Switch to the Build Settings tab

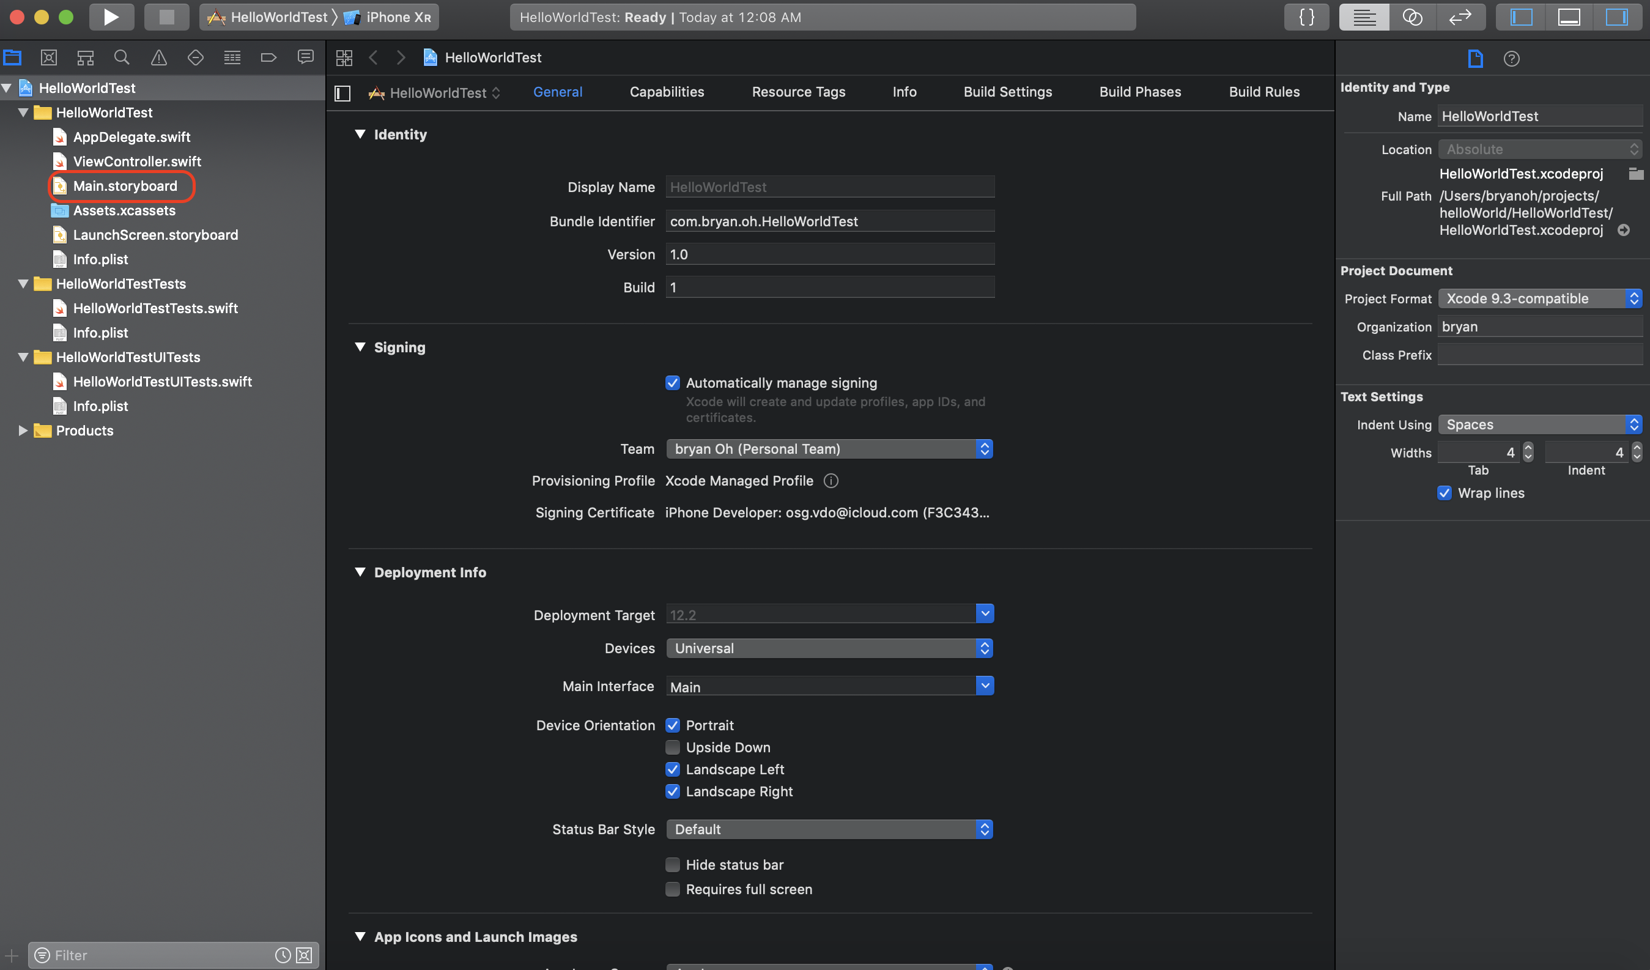pyautogui.click(x=1007, y=92)
